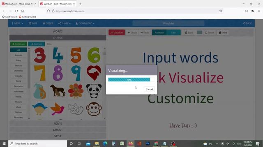Screen dimensions: 263x147
Task: Undo the last action
Action: tap(132, 33)
